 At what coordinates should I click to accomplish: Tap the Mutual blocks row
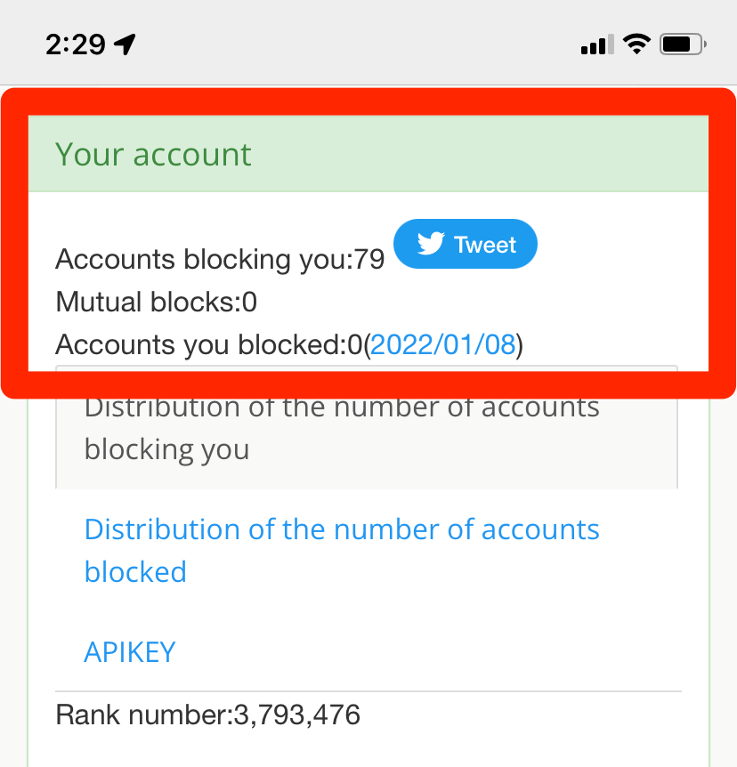tap(156, 302)
